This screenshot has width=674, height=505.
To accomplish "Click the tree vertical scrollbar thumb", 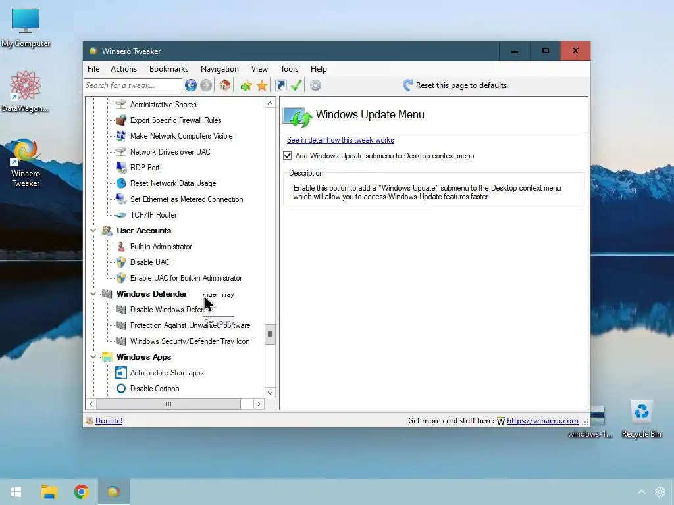I will 270,334.
